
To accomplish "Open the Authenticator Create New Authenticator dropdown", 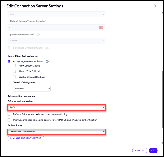I will (x=56, y=132).
